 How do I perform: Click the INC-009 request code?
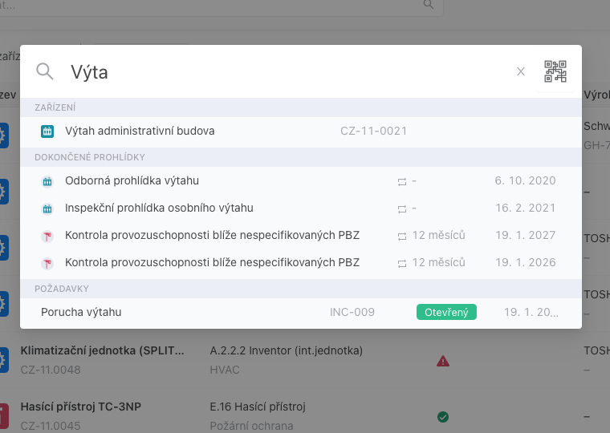(352, 312)
